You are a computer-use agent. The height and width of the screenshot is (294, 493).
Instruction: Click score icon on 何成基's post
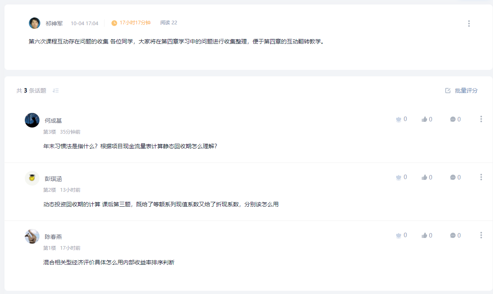pyautogui.click(x=399, y=119)
